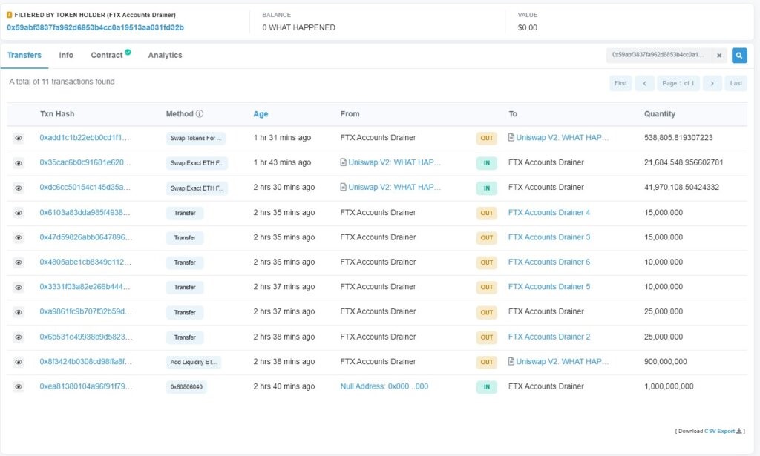Sort by the Age column header
Screen dimensions: 760x456
click(x=261, y=113)
